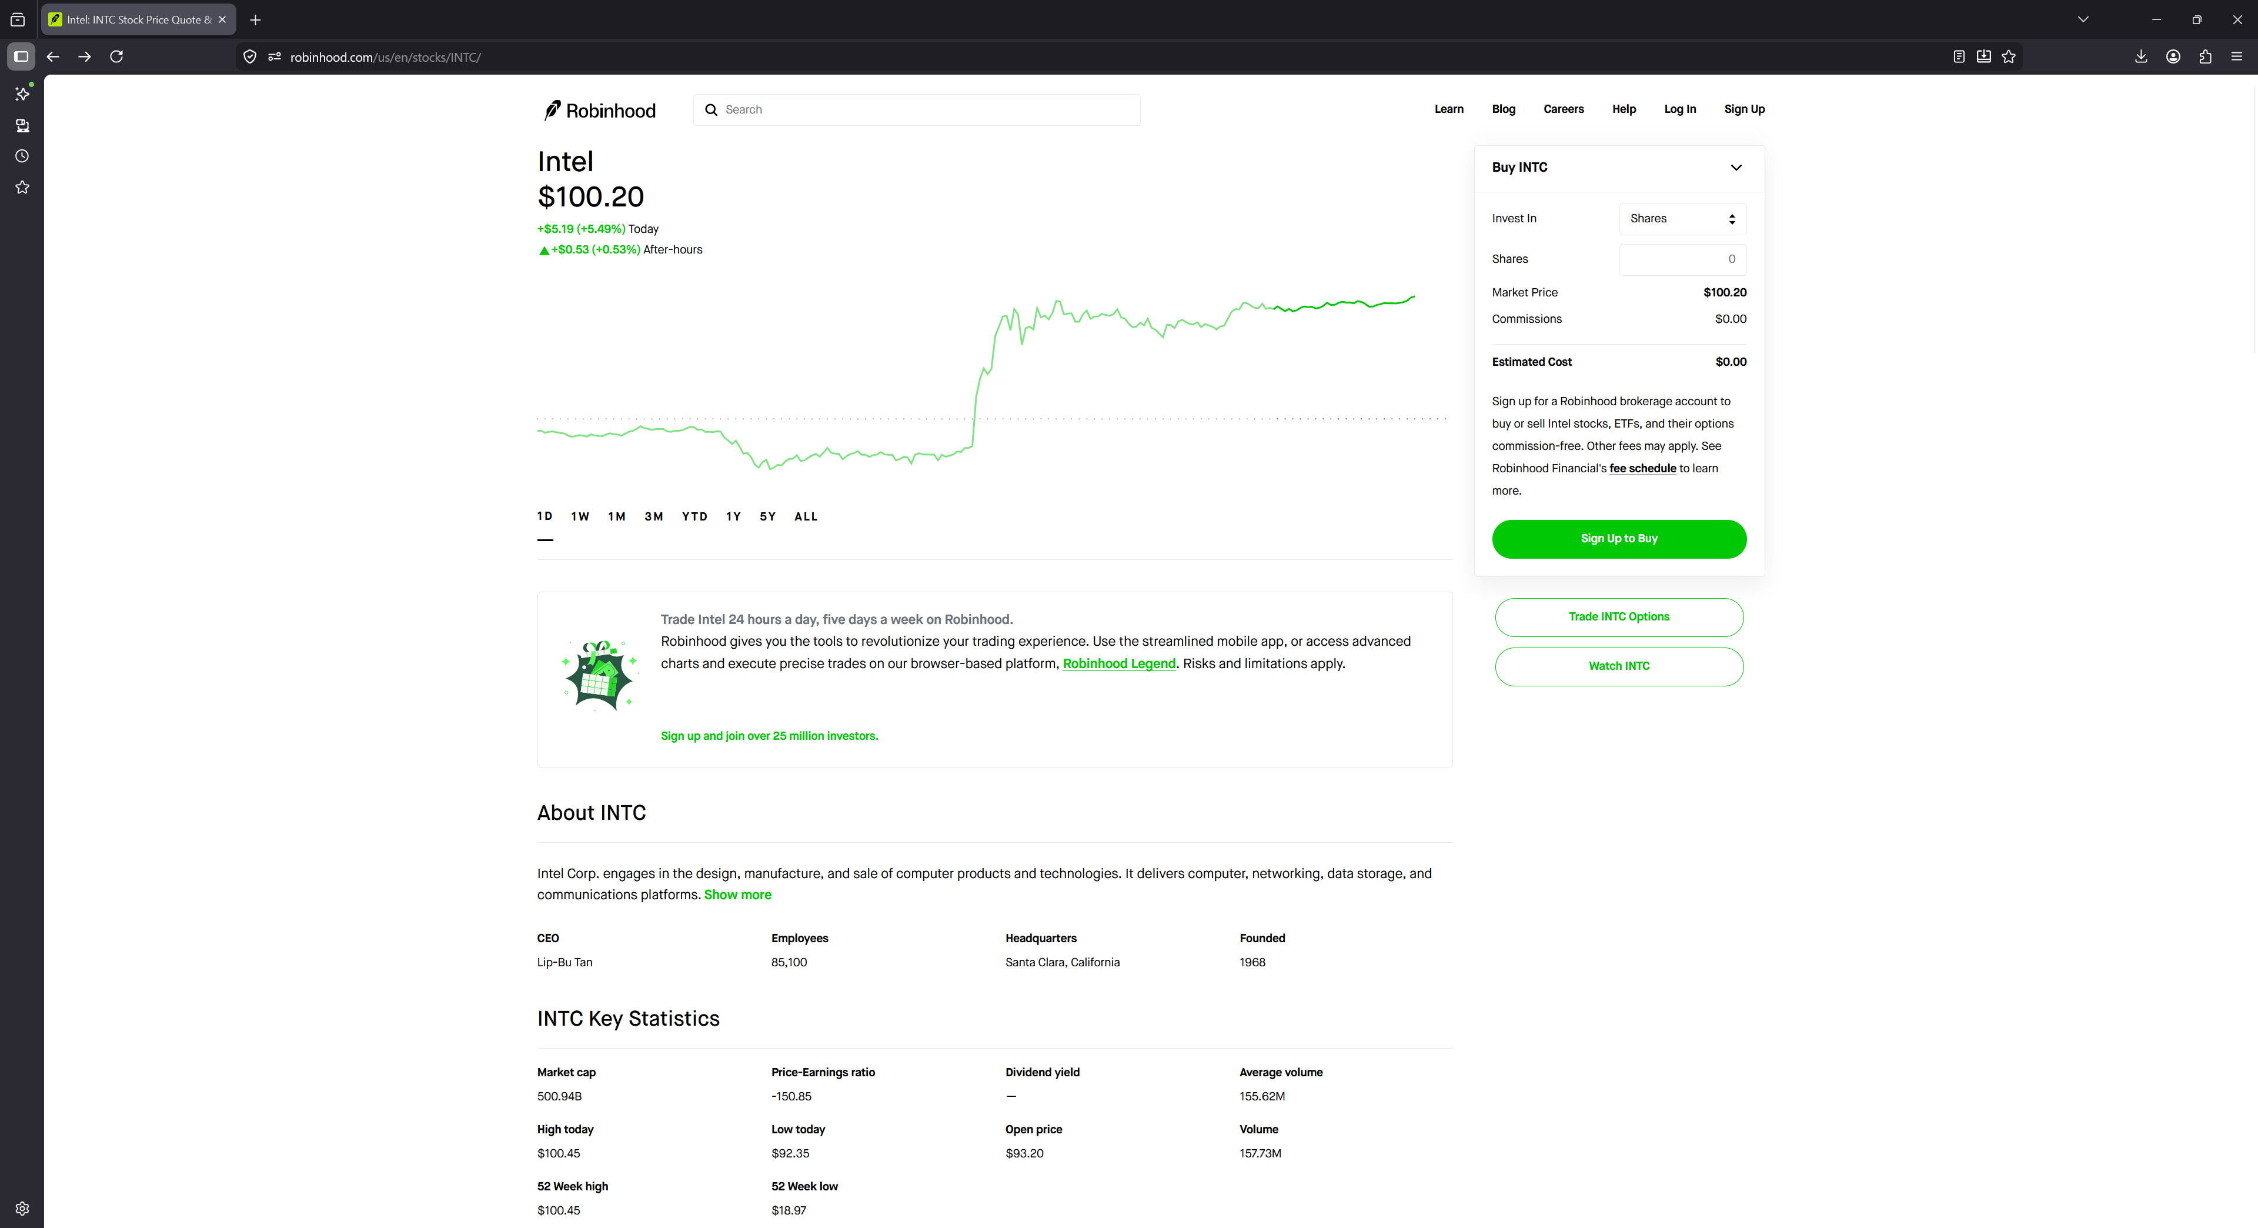
Task: Go forward with the browser forward arrow
Action: (84, 57)
